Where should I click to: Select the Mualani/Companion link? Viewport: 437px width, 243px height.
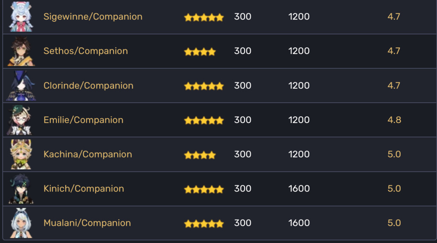[x=87, y=223]
